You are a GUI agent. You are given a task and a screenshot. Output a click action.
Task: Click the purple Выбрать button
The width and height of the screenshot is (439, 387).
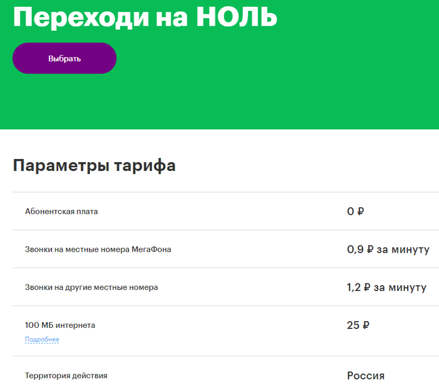(x=64, y=58)
